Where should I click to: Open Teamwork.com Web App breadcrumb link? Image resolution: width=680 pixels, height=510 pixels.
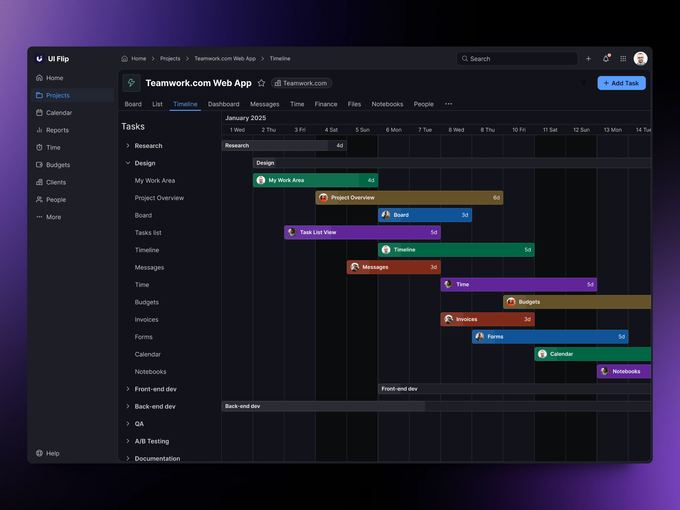(x=225, y=58)
